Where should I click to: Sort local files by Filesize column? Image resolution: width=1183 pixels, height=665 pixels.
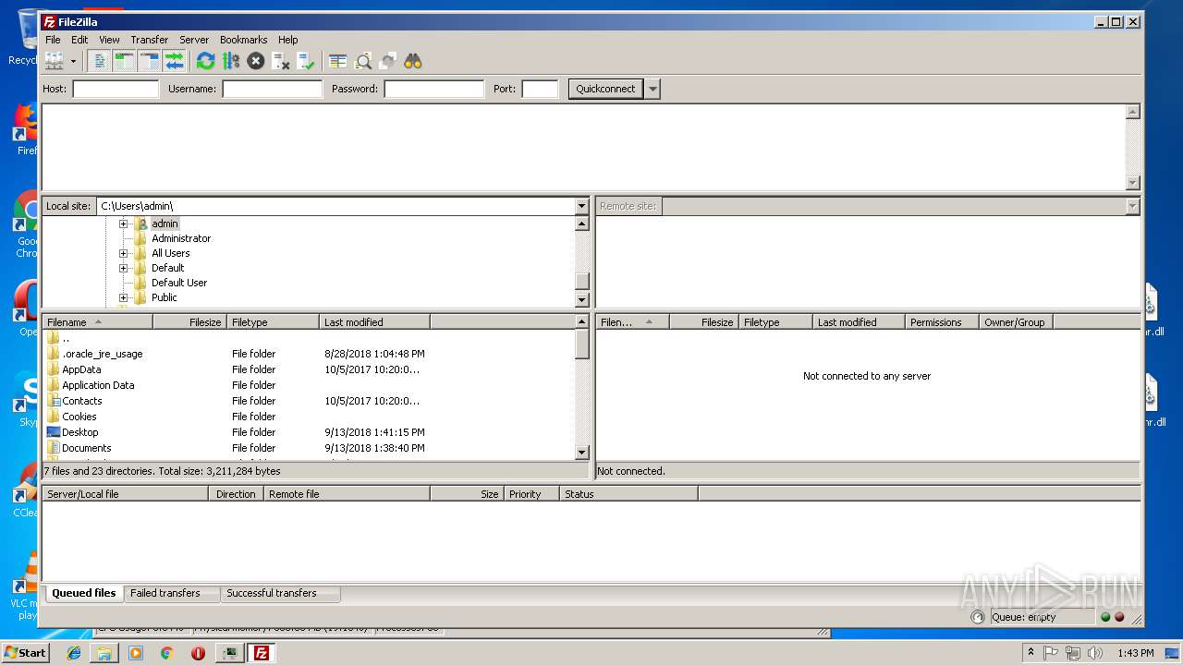point(189,322)
